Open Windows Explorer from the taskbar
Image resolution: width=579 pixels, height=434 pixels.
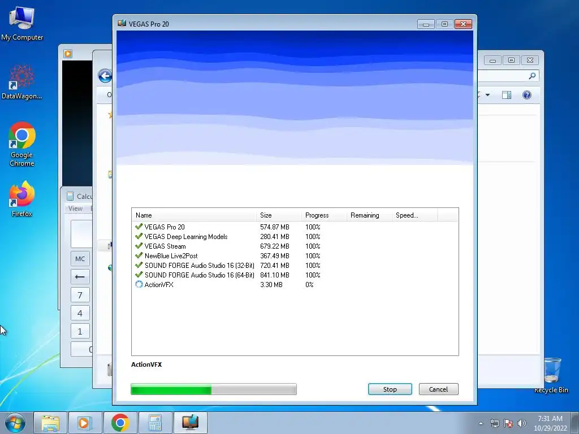(x=50, y=423)
